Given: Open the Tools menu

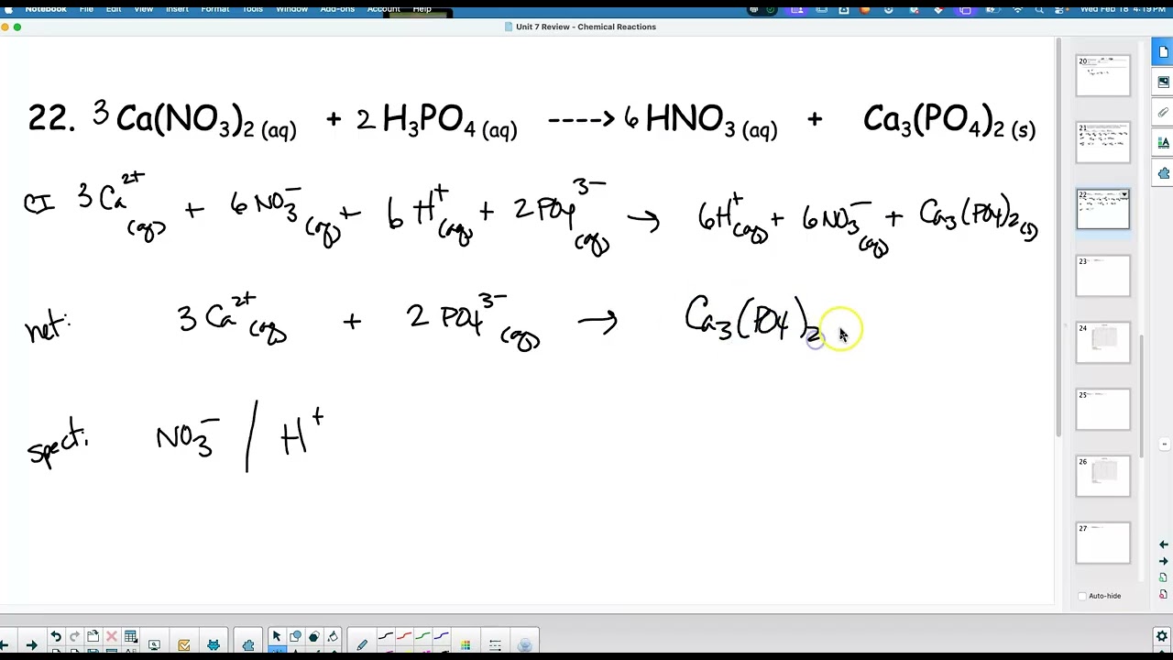Looking at the screenshot, I should 252,8.
